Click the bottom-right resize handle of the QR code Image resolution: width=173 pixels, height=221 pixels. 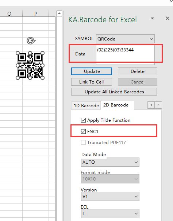[x=43, y=78]
